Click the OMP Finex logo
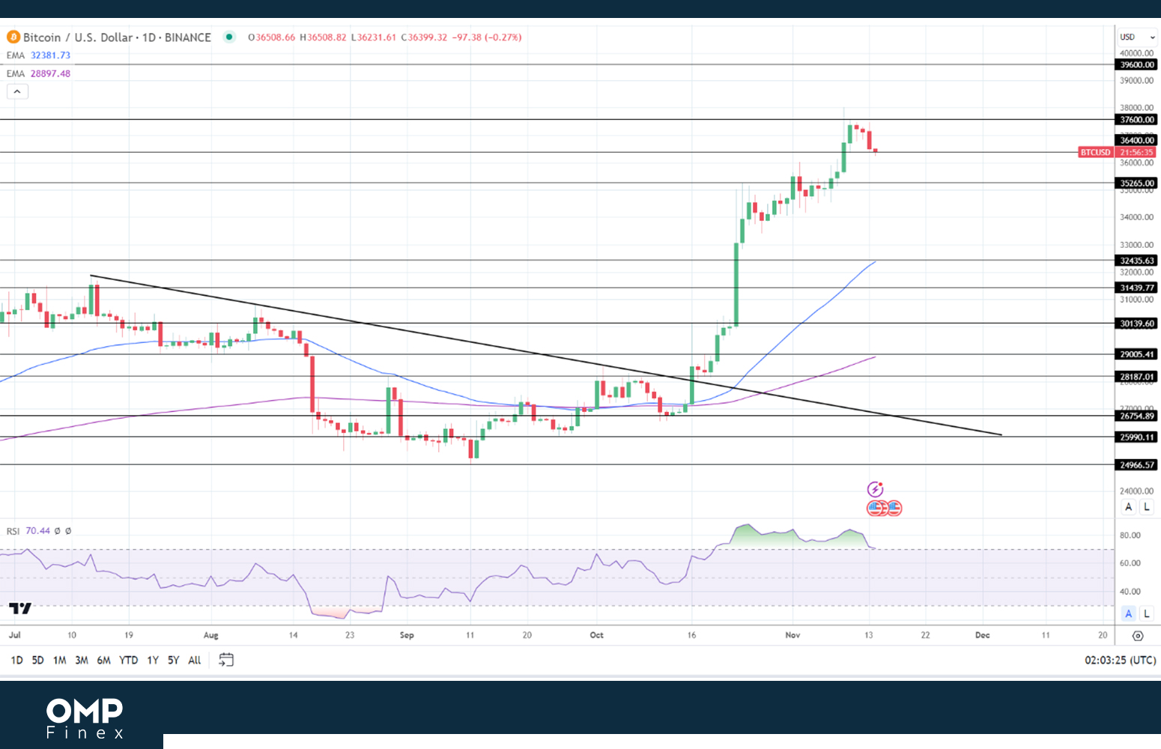This screenshot has width=1161, height=749. 85,718
